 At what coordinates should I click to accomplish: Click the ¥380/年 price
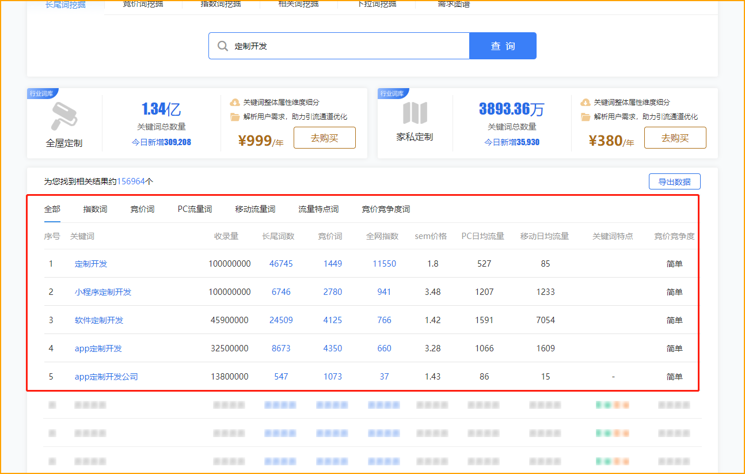(x=611, y=141)
